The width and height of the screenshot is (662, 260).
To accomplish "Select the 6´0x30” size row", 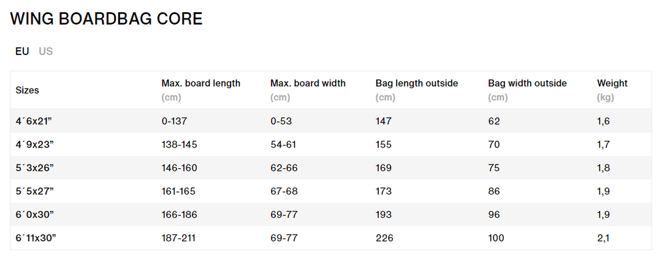I will coord(34,215).
